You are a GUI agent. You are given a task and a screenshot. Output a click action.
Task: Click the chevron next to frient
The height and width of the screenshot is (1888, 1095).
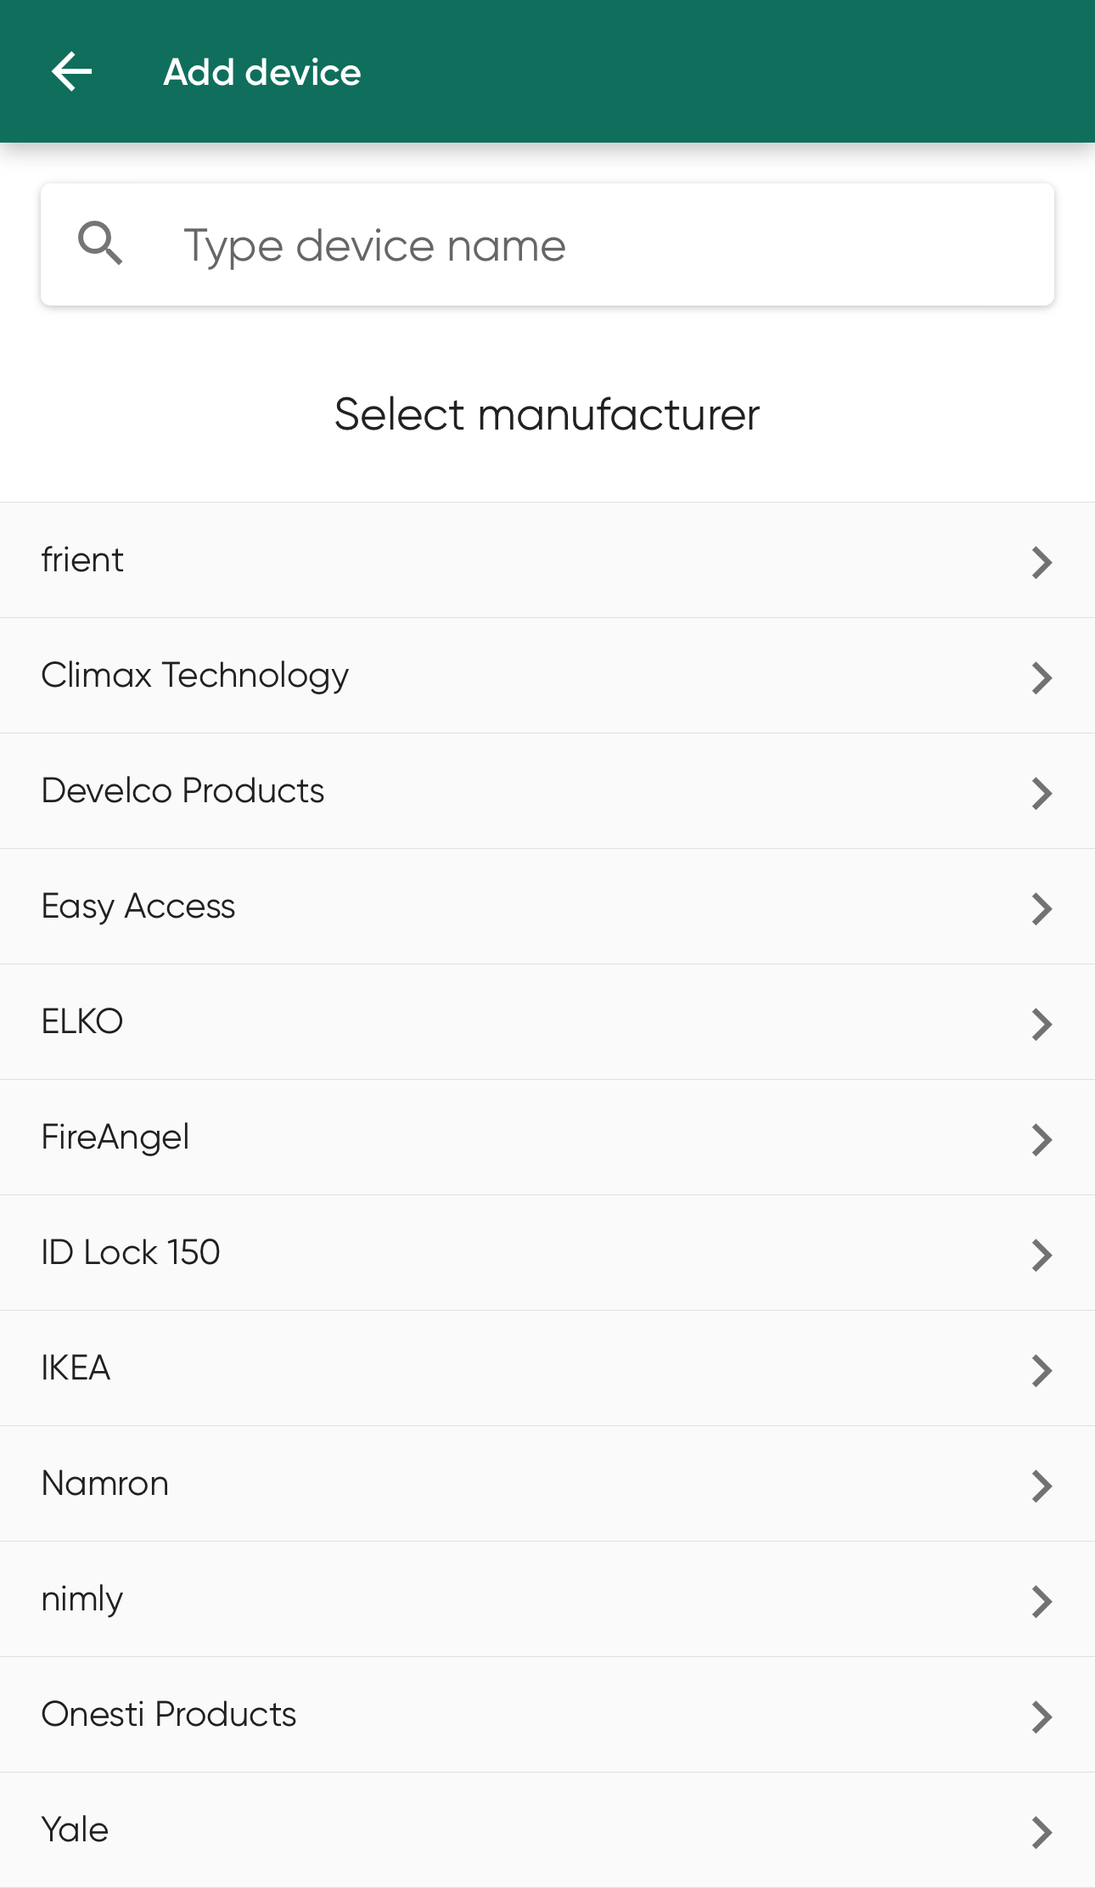pyautogui.click(x=1042, y=562)
